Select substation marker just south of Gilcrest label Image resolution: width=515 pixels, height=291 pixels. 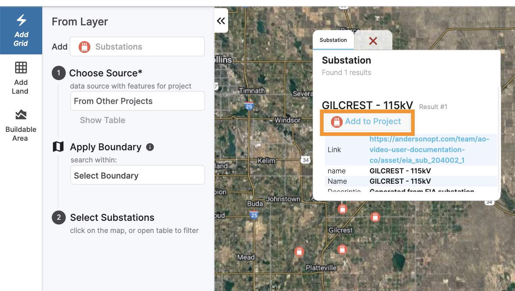point(342,249)
